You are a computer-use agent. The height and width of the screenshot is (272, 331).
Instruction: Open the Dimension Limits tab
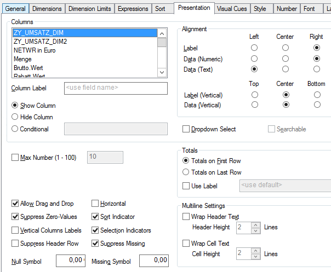coord(90,9)
